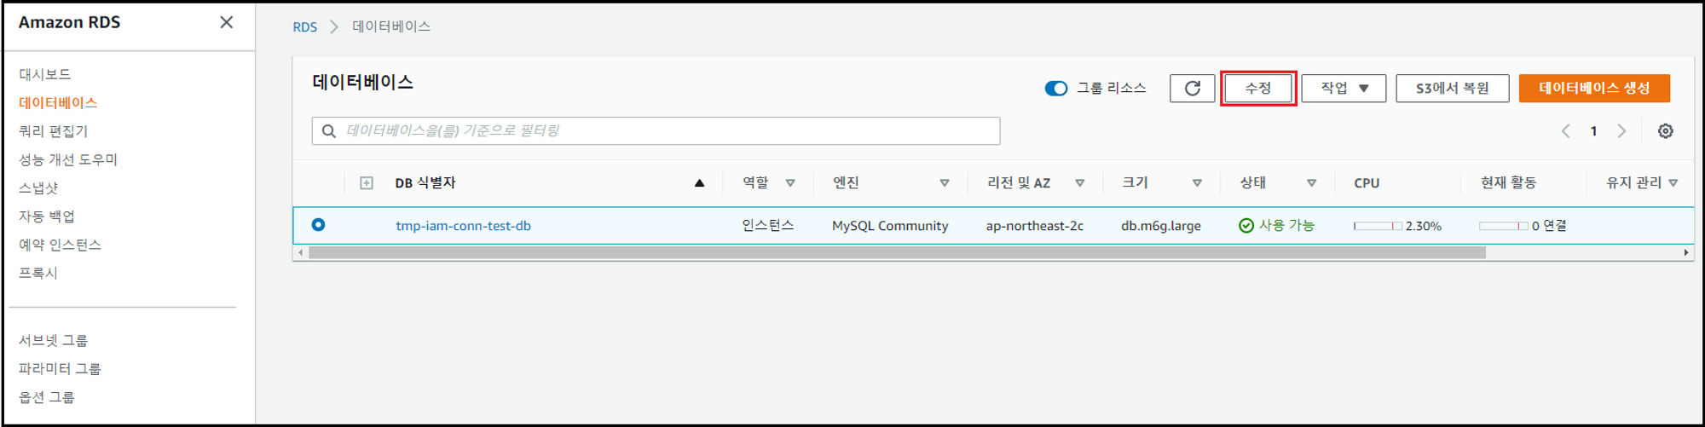1705x427 pixels.
Task: Click RDS breadcrumb link
Action: tap(305, 27)
